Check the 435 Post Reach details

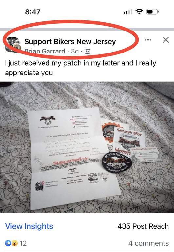[x=143, y=226]
